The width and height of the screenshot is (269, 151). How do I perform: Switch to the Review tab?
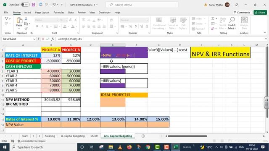[82, 13]
